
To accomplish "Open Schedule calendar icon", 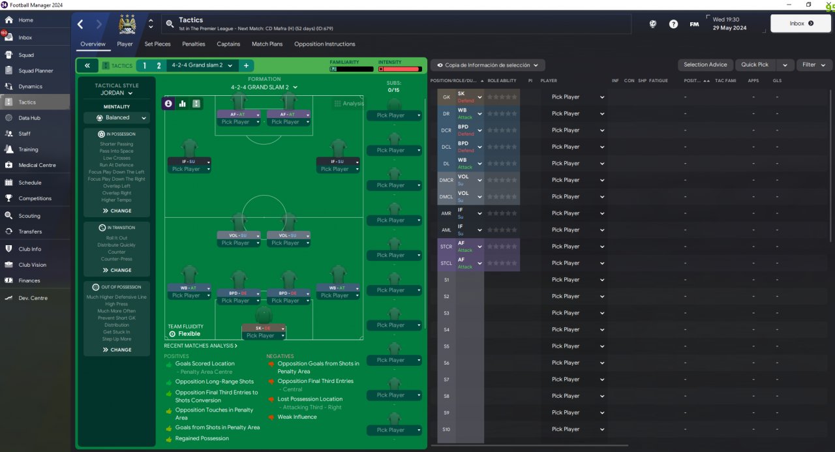I will [x=8, y=183].
